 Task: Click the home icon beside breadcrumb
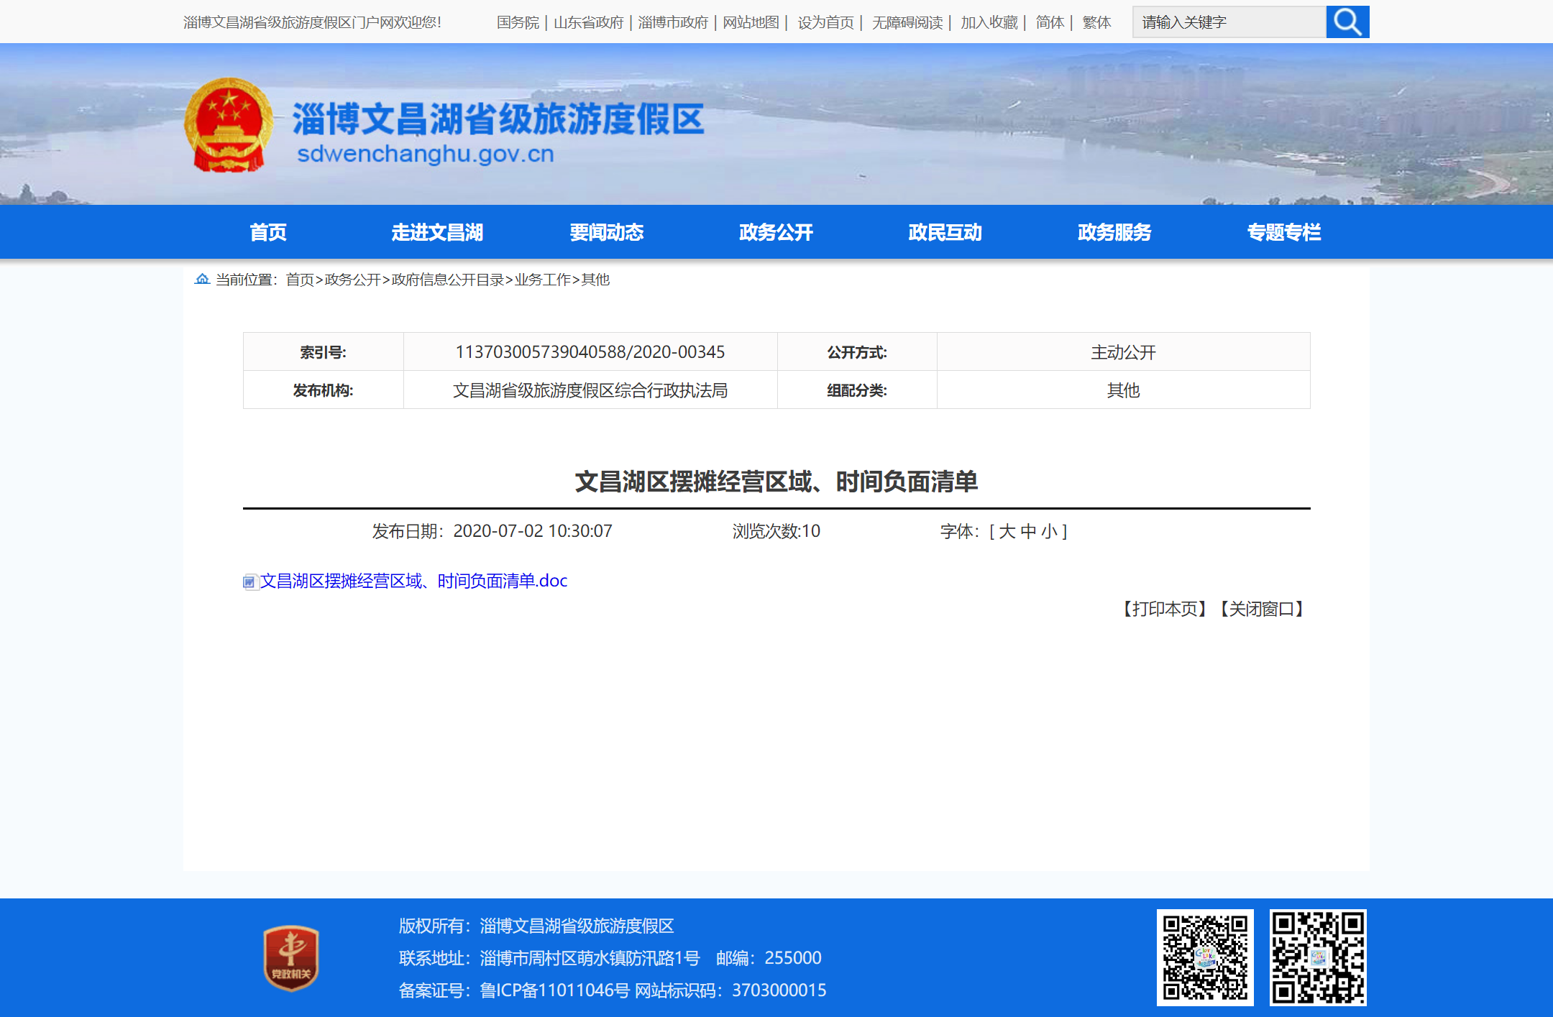pyautogui.click(x=202, y=279)
